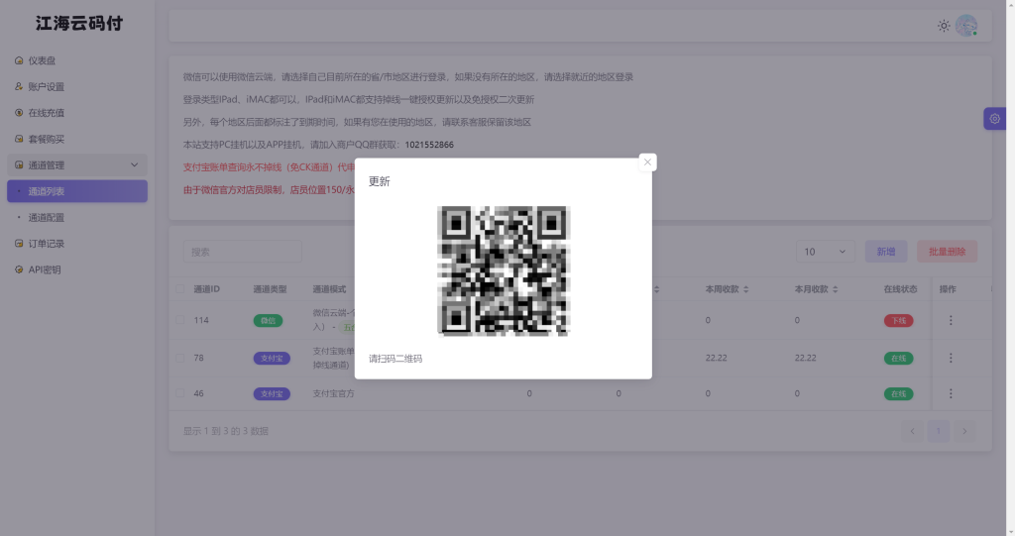Click the 套餐购买 sidebar icon
Image resolution: width=1015 pixels, height=536 pixels.
click(x=19, y=139)
